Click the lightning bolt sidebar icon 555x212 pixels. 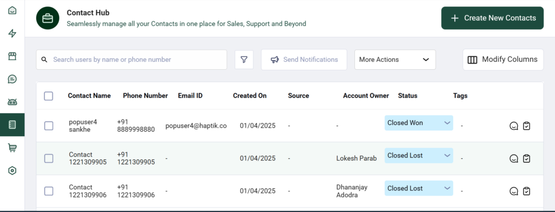pos(12,34)
